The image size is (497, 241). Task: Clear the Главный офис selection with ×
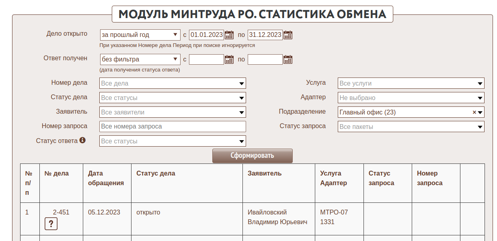(474, 112)
